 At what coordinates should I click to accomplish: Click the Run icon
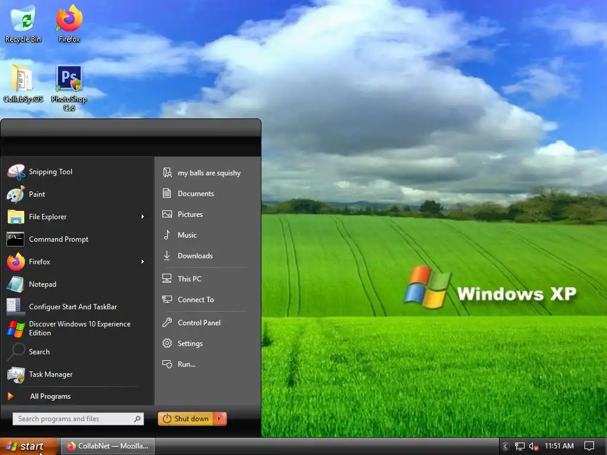(167, 364)
